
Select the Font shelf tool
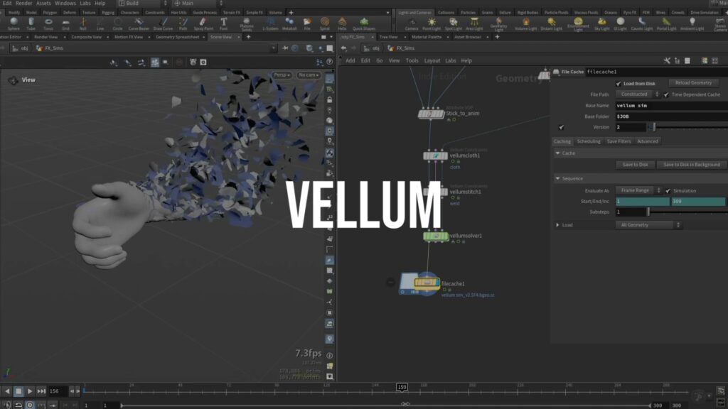pos(223,24)
